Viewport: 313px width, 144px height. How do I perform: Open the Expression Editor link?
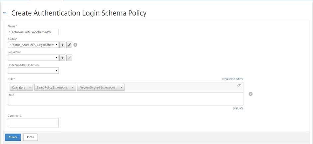click(232, 79)
